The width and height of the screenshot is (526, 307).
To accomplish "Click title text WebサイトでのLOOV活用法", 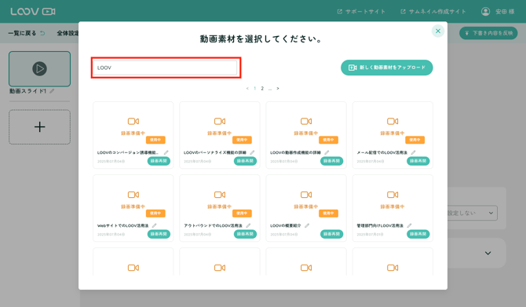I will pos(122,226).
